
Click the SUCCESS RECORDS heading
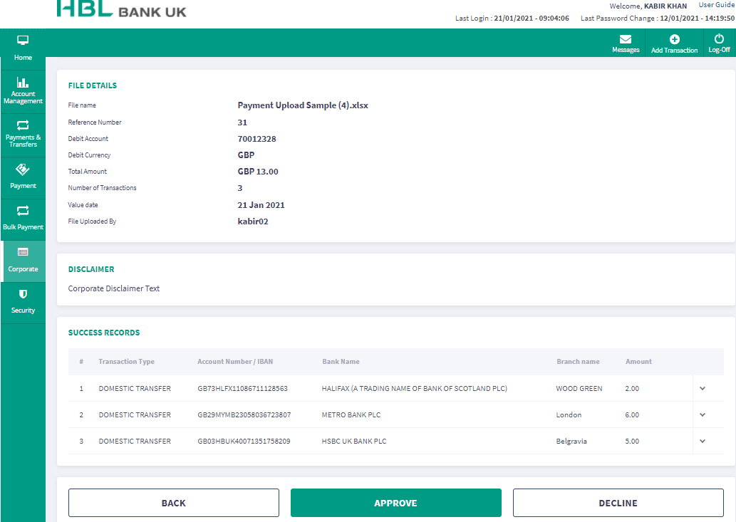click(104, 333)
